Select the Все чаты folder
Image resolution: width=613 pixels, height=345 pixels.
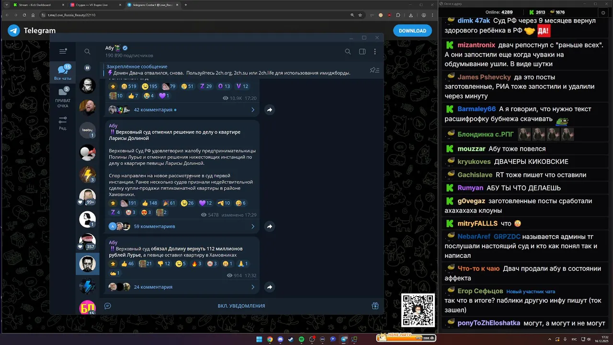click(63, 72)
